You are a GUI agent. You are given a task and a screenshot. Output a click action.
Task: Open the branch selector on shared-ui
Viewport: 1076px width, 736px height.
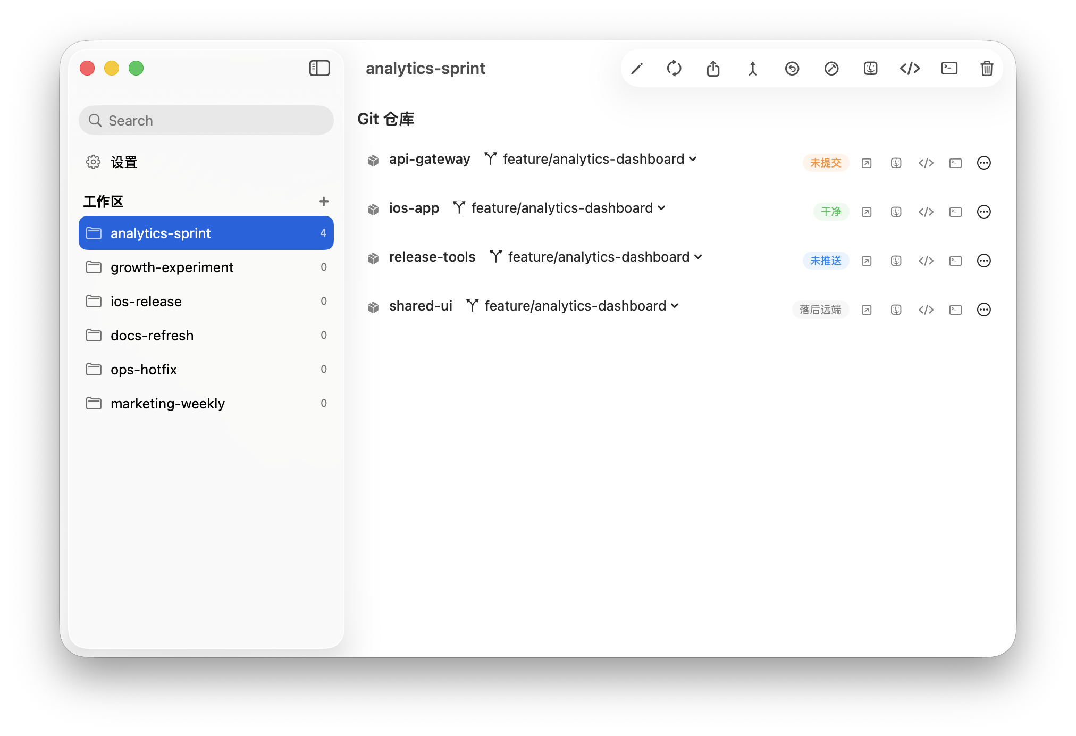[x=675, y=306]
